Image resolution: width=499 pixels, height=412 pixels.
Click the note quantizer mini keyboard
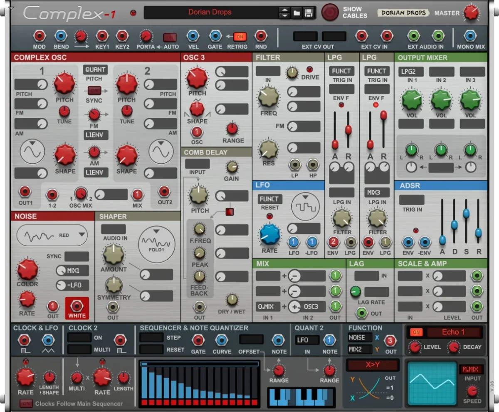point(301,397)
